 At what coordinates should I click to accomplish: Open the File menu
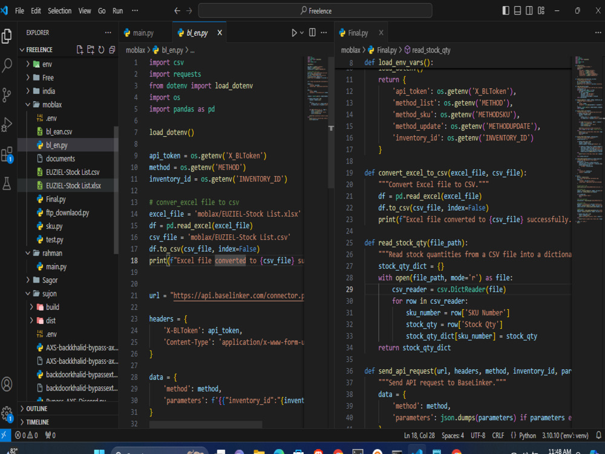[x=19, y=11]
